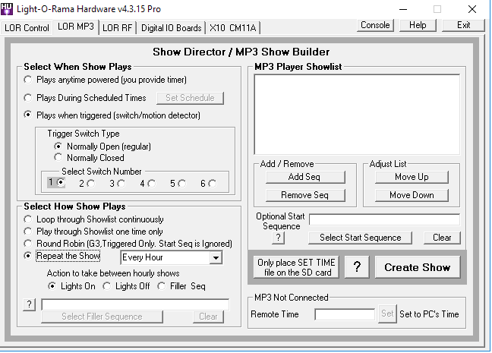Click the Optional Start Sequence text field
Viewport: 492px width, 353px height.
[x=383, y=219]
